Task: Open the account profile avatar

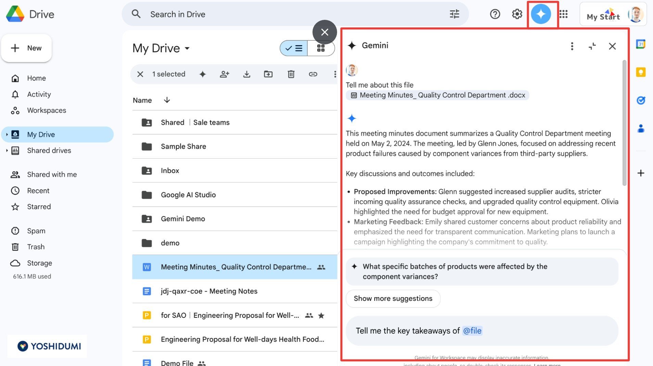Action: point(636,14)
